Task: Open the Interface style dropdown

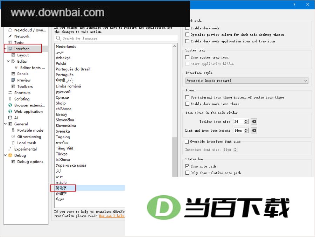Action: pyautogui.click(x=247, y=81)
